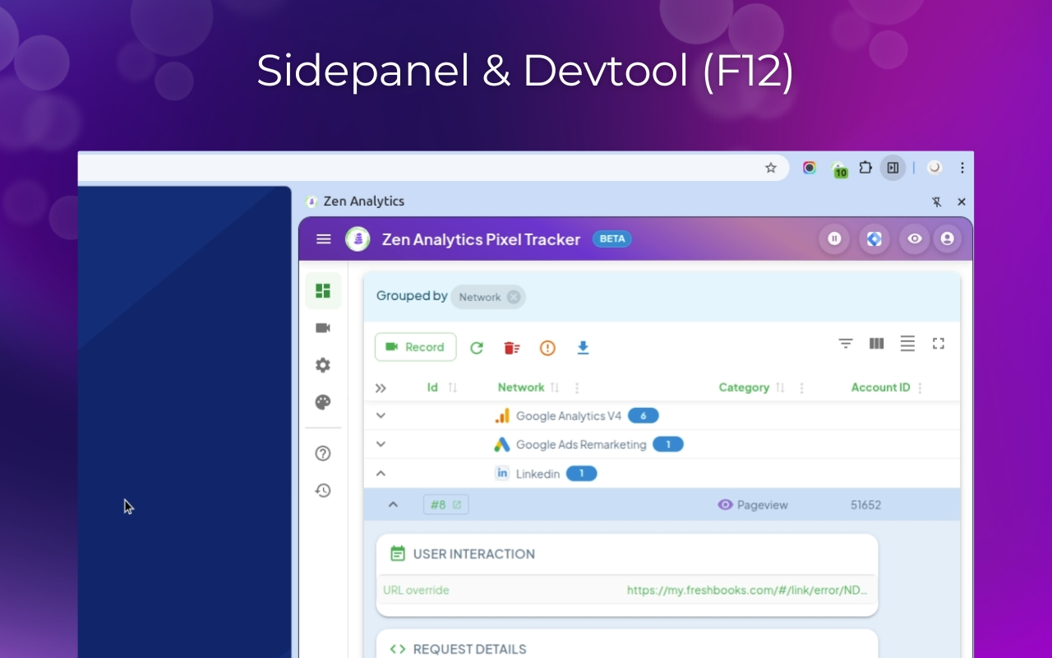Open the hamburger menu next to Zen Analytics
1052x658 pixels.
pyautogui.click(x=323, y=239)
